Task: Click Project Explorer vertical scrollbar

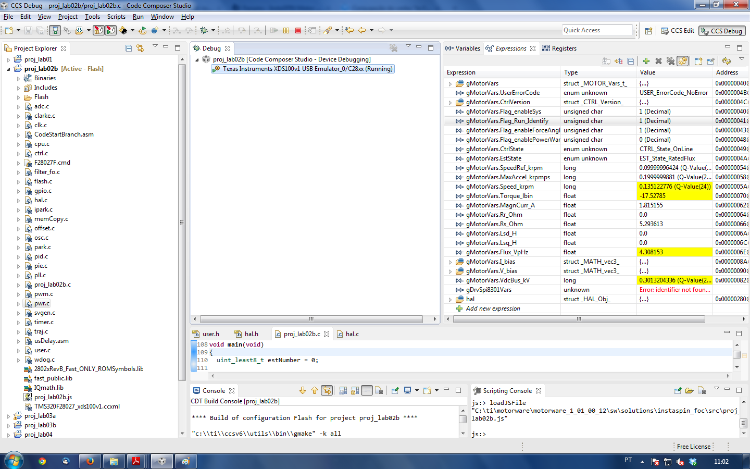Action: [182, 223]
